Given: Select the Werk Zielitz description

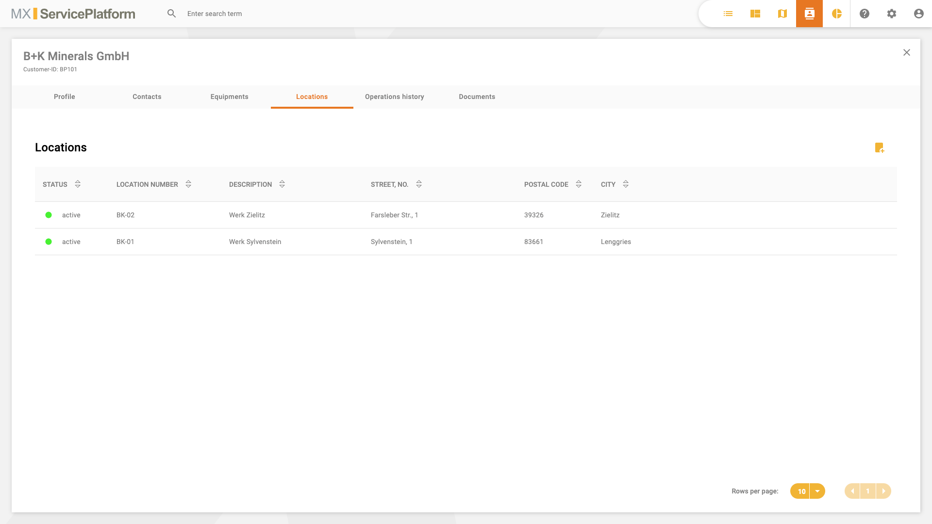Looking at the screenshot, I should pyautogui.click(x=247, y=215).
